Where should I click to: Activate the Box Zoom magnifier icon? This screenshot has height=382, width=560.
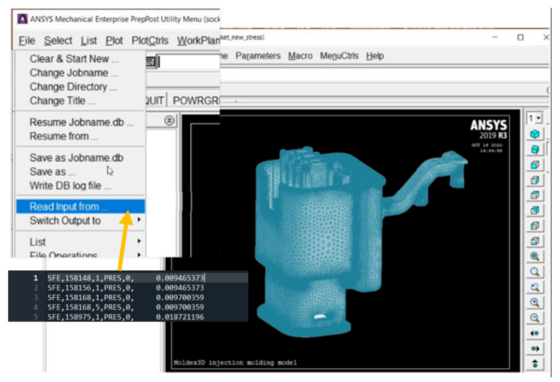point(535,272)
